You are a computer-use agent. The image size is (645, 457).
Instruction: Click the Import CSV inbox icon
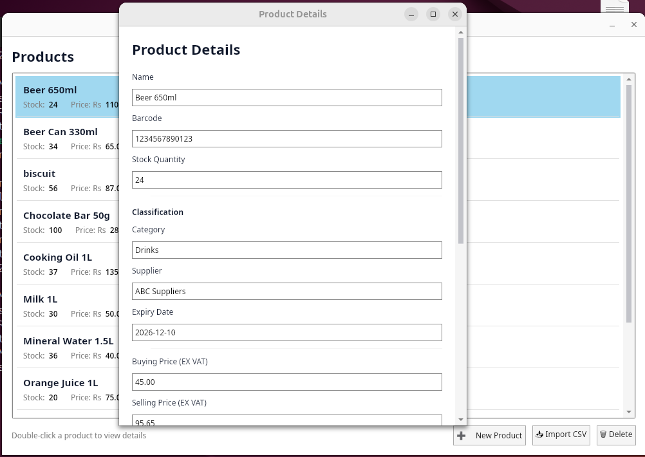[x=539, y=434]
